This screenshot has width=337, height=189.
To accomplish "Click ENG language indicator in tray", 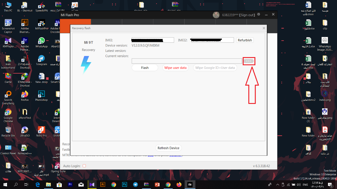I will [305, 185].
